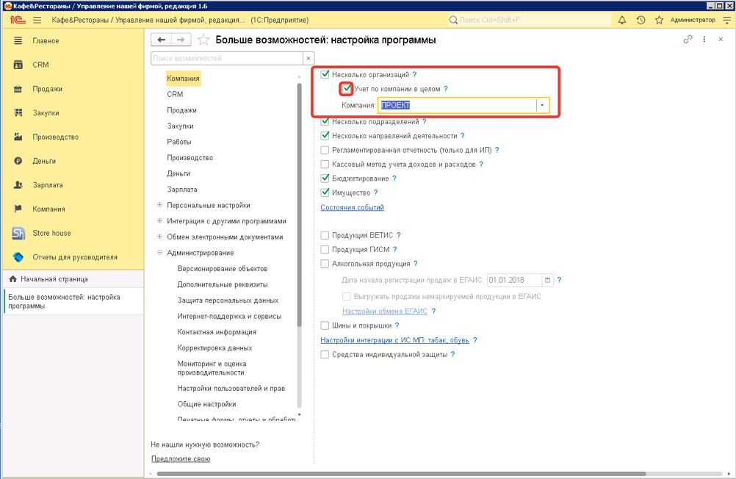This screenshot has width=736, height=479.
Task: Clear the feature search field
Action: 309,58
